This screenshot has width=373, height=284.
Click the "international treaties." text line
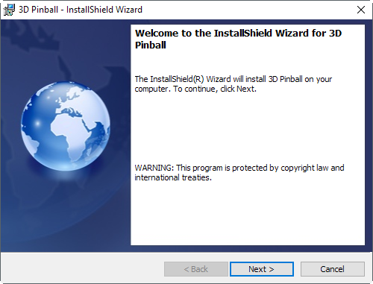(x=173, y=177)
